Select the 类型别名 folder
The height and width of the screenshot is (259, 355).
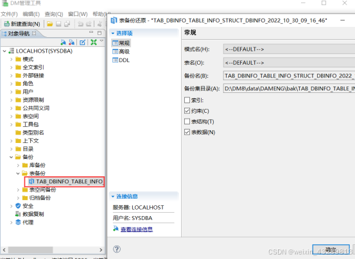click(33, 133)
